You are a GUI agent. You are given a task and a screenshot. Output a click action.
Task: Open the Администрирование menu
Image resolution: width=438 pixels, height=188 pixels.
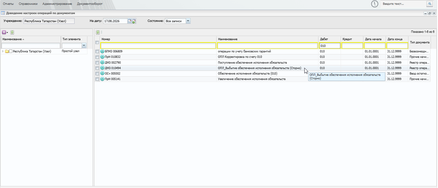57,4
